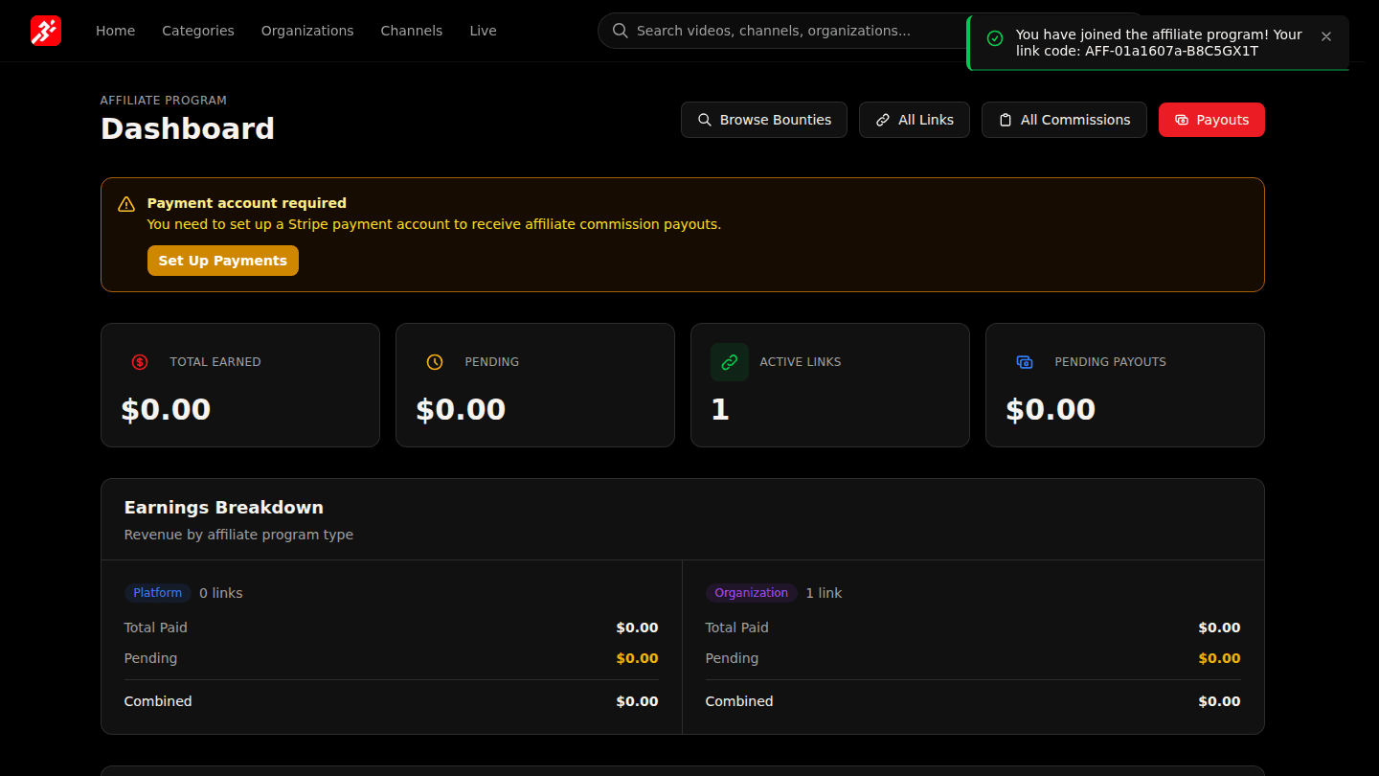Click the Active Links count of 1

[720, 409]
